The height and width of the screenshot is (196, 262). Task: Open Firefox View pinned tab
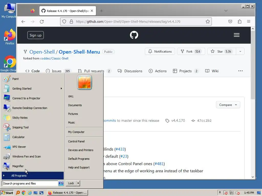click(x=32, y=11)
